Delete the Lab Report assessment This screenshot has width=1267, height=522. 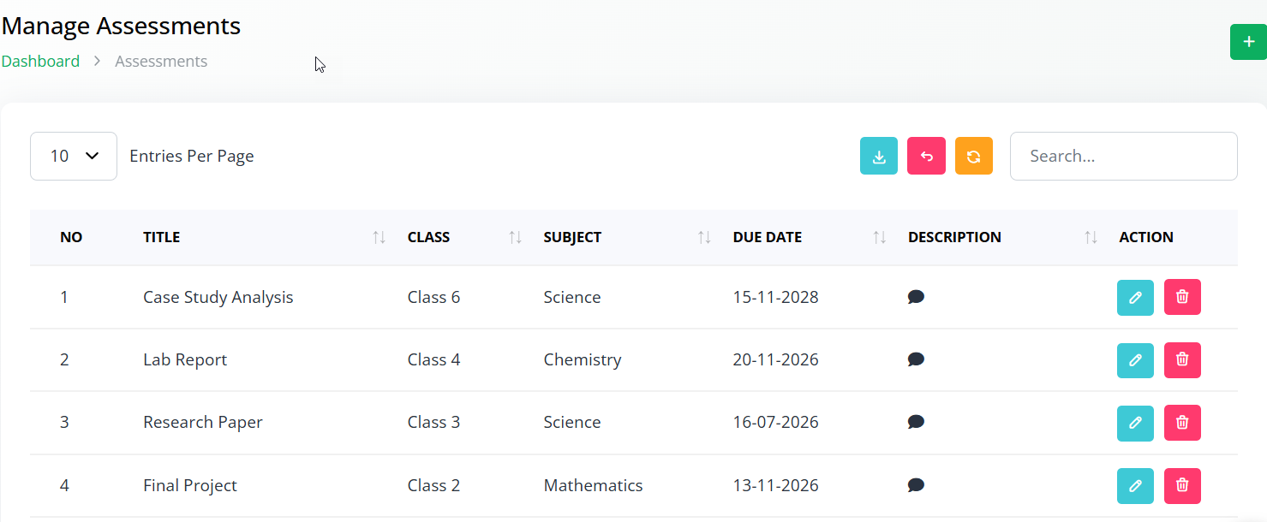coord(1182,360)
